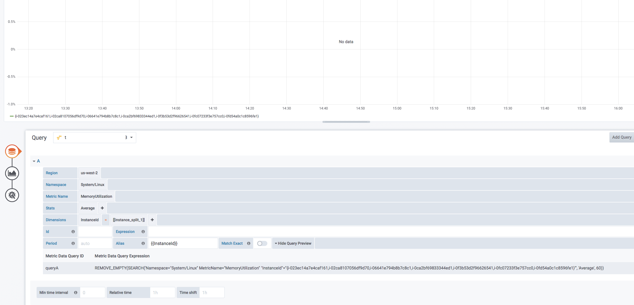Image resolution: width=634 pixels, height=305 pixels.
Task: Open the datasource dropdown labeled t
Action: 95,137
